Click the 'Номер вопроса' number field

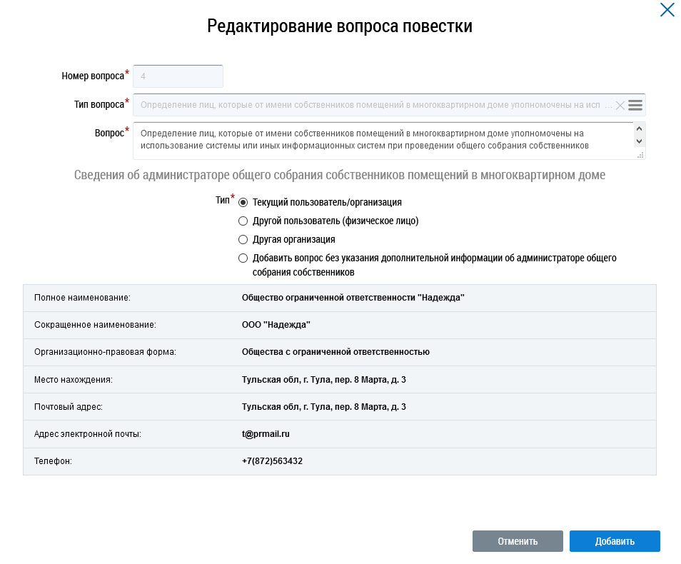click(178, 76)
